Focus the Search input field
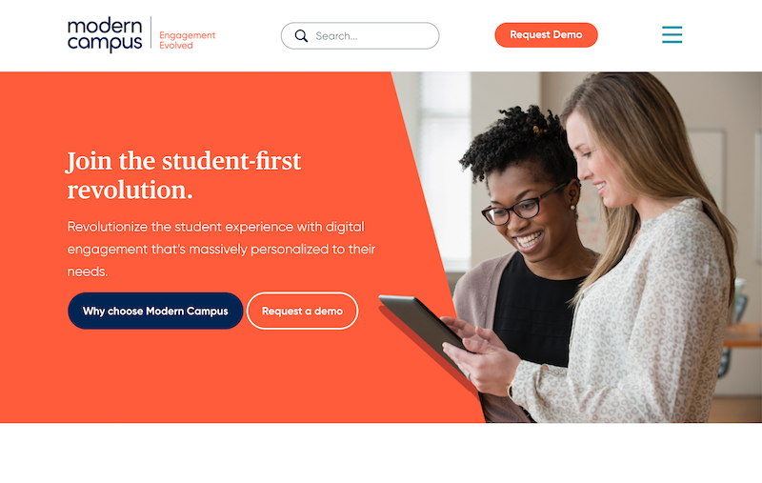Image resolution: width=762 pixels, height=483 pixels. (x=360, y=35)
